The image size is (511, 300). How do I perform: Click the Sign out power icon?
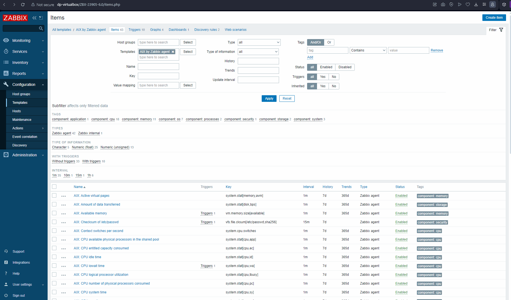pos(6,295)
